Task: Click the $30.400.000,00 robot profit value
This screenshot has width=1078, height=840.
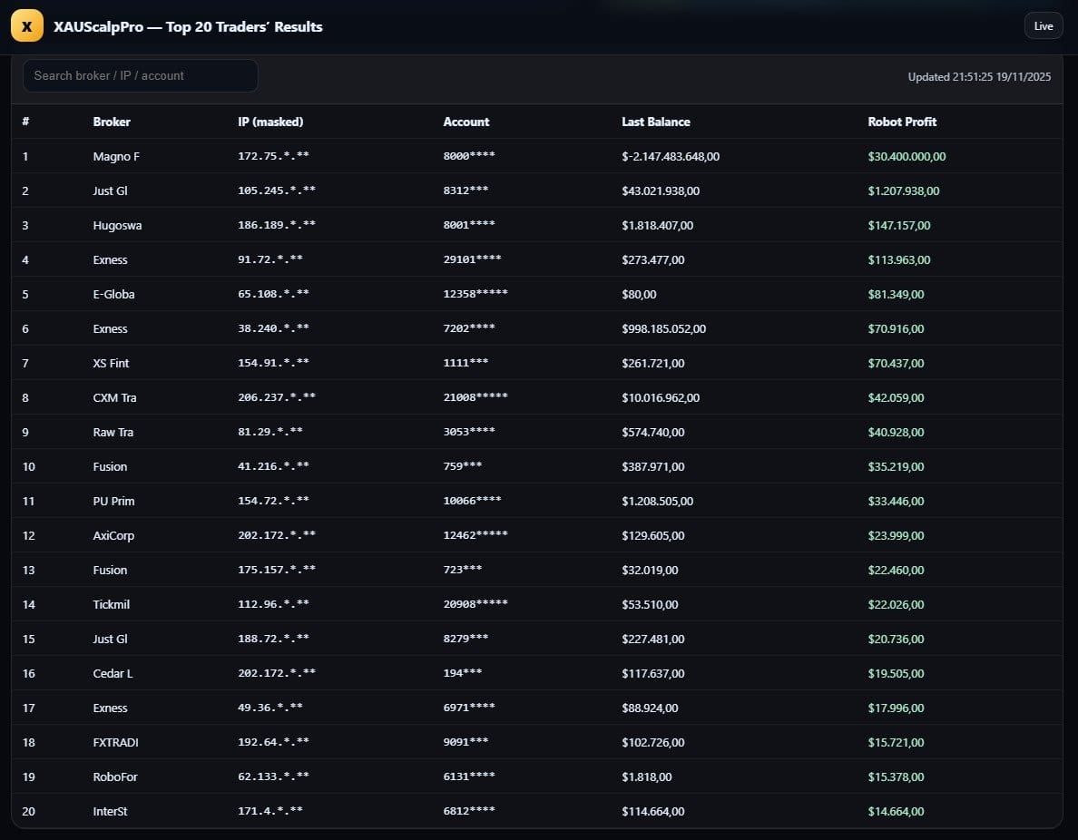Action: tap(906, 157)
